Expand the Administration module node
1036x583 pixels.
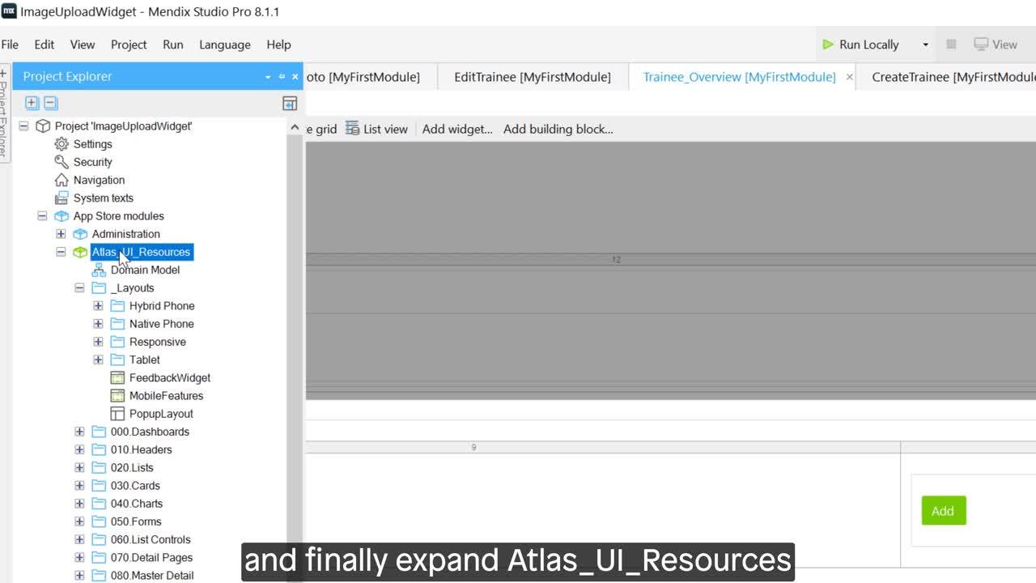click(x=61, y=234)
